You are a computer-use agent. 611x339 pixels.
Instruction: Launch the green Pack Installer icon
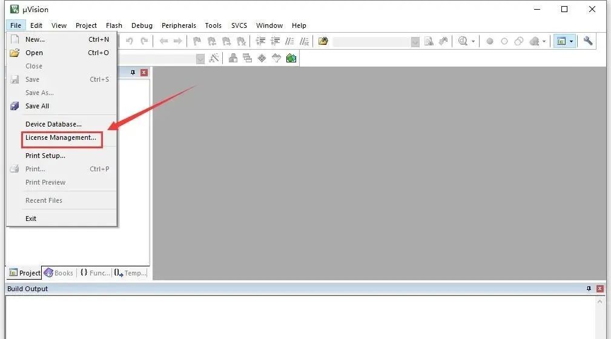pos(291,58)
